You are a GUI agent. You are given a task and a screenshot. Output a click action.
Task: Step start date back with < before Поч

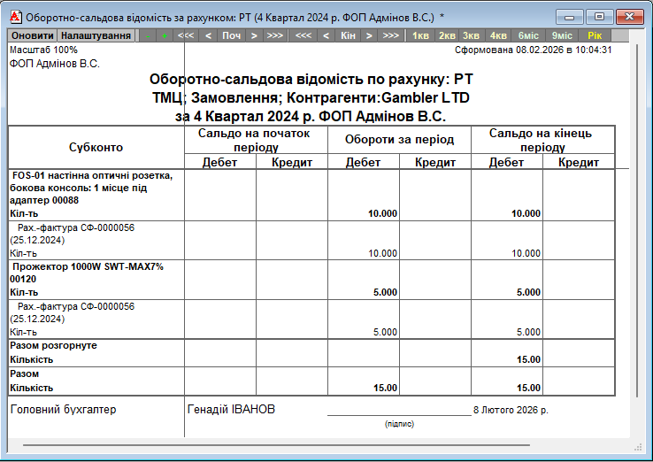(209, 35)
